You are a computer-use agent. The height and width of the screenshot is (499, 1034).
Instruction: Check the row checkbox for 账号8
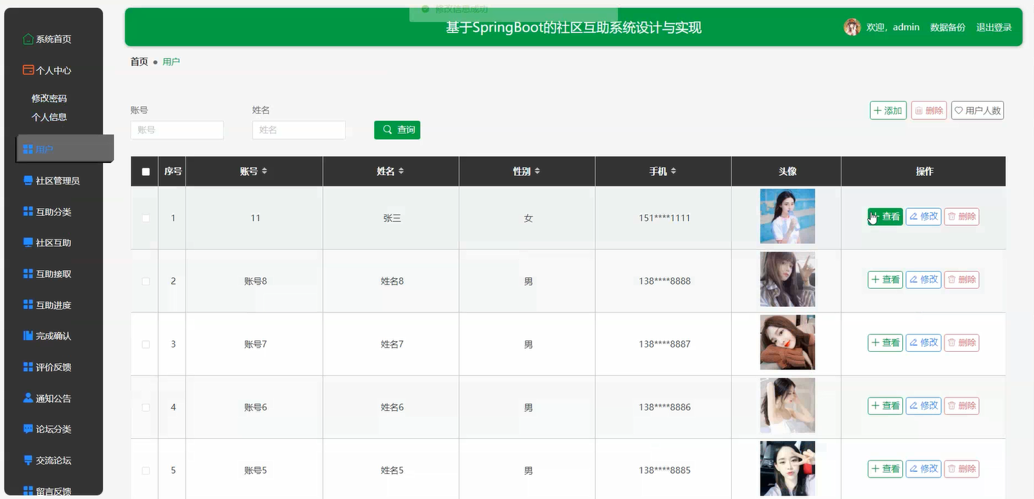(x=146, y=281)
